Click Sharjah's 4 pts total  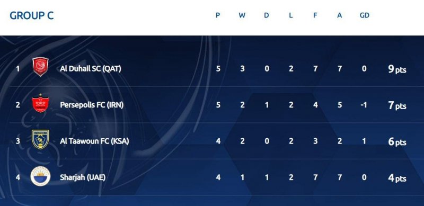point(397,178)
